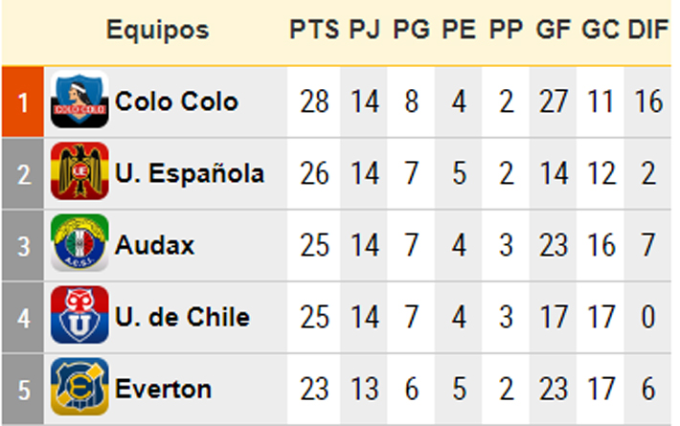
Task: Click the GF column header
Action: (554, 30)
